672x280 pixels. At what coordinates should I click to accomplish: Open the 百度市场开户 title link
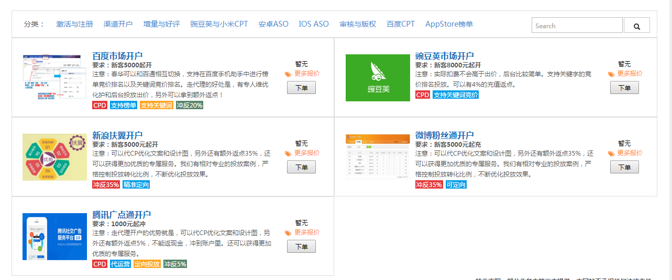(x=117, y=56)
